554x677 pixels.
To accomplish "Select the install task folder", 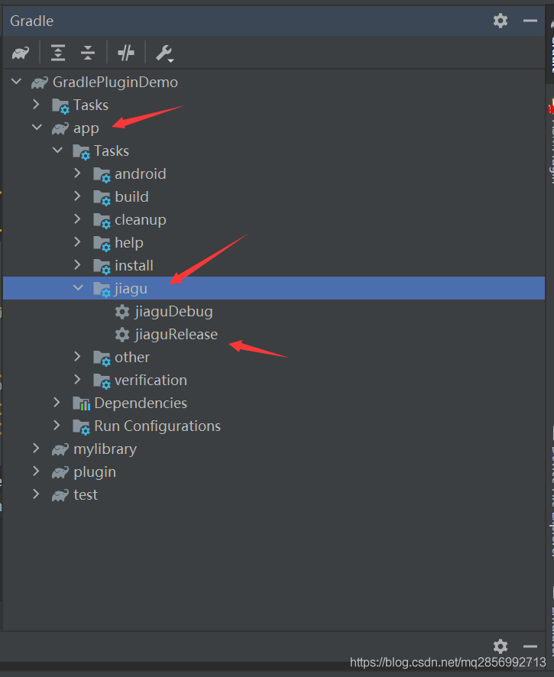I will point(134,266).
